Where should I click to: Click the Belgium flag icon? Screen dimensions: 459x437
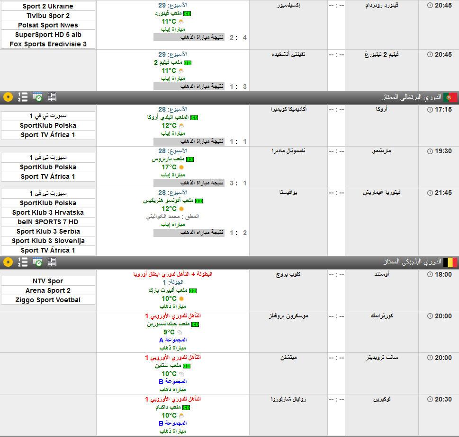(450, 262)
